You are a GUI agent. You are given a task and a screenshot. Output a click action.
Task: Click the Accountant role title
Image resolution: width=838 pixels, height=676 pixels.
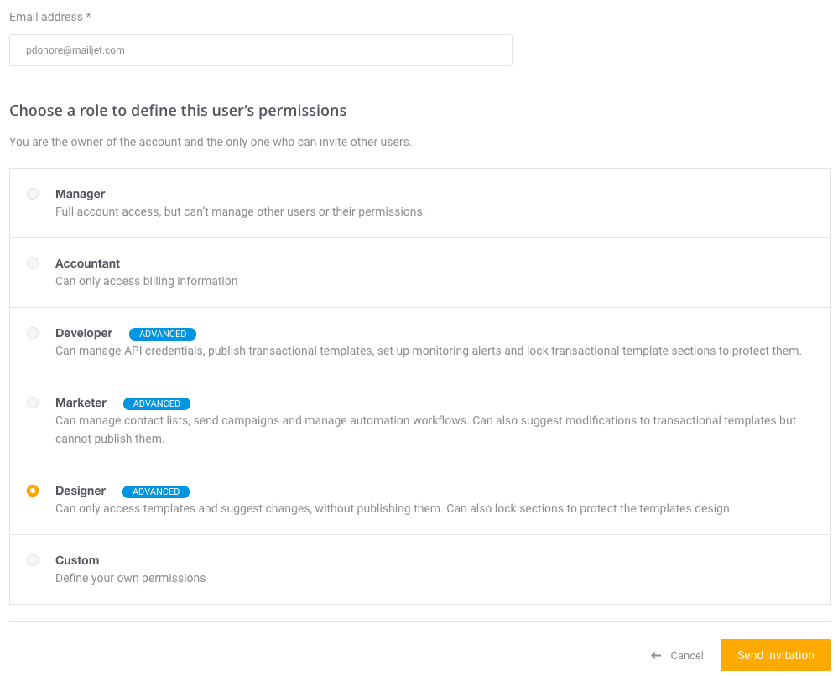(x=87, y=263)
